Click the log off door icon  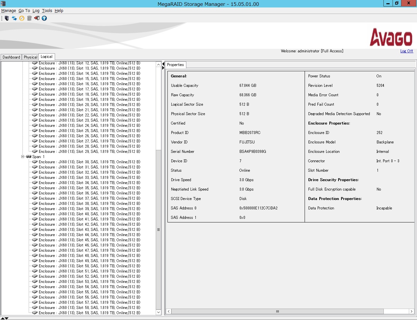37,18
